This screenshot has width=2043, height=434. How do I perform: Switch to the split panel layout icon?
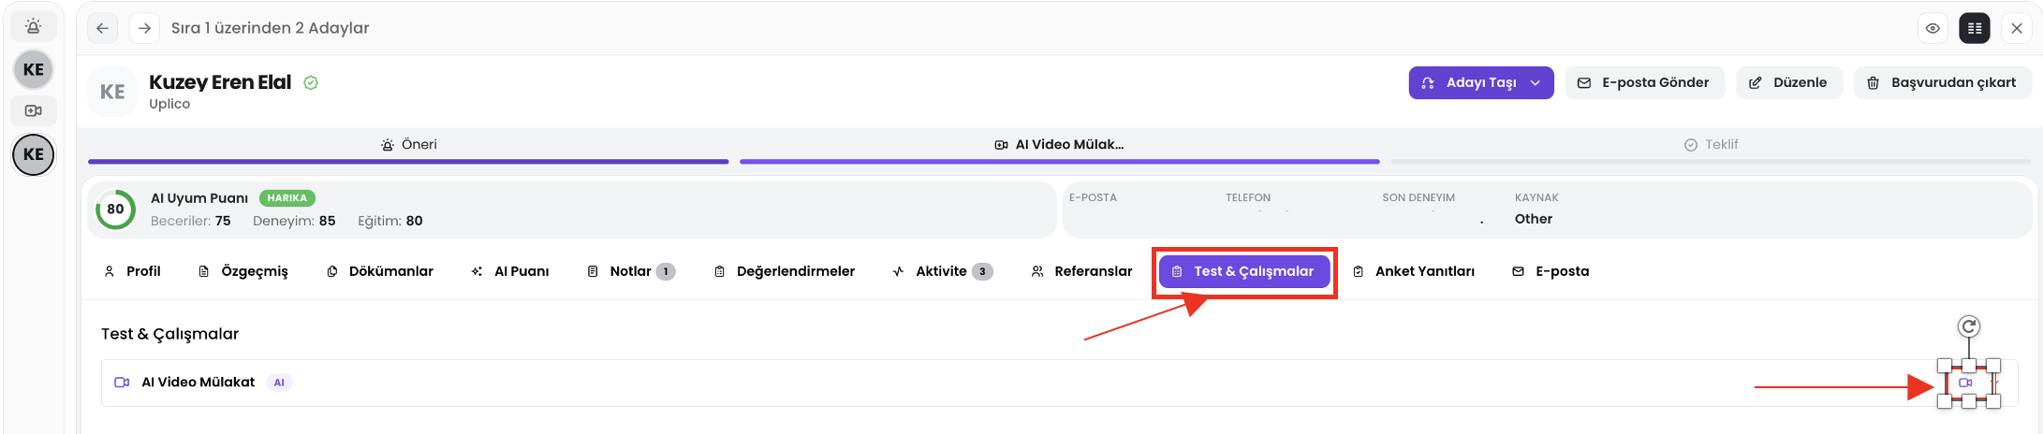[1975, 28]
